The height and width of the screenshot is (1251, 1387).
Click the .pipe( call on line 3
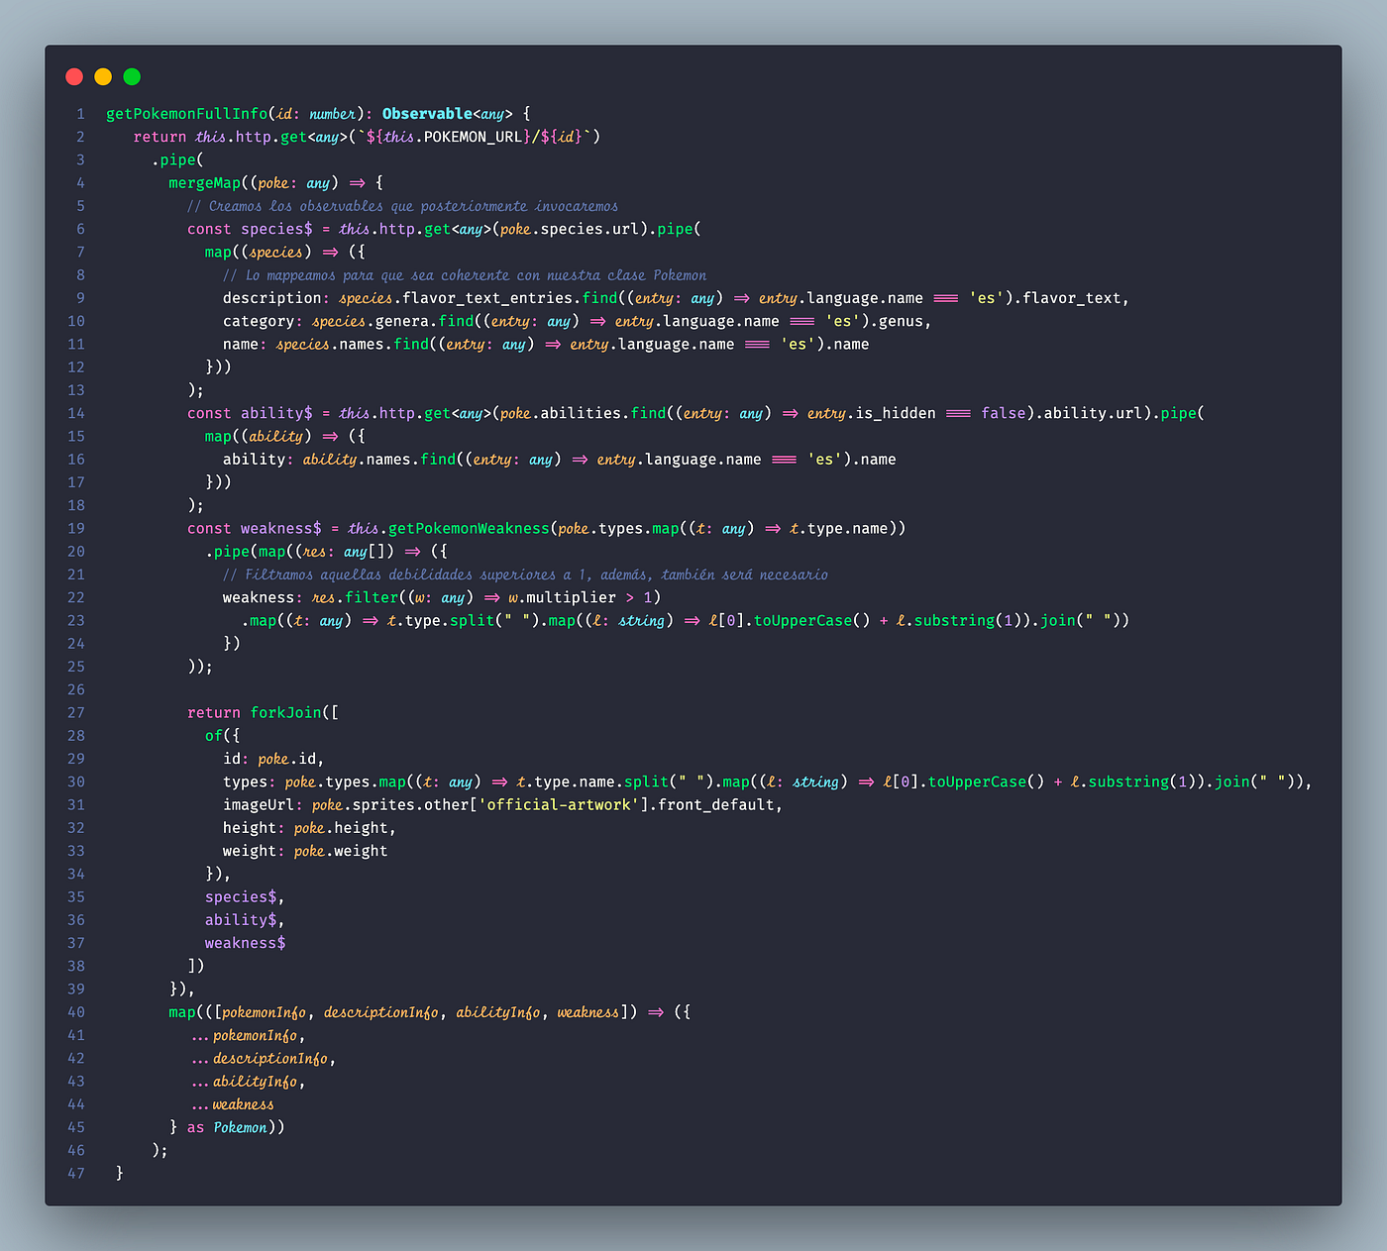(178, 159)
